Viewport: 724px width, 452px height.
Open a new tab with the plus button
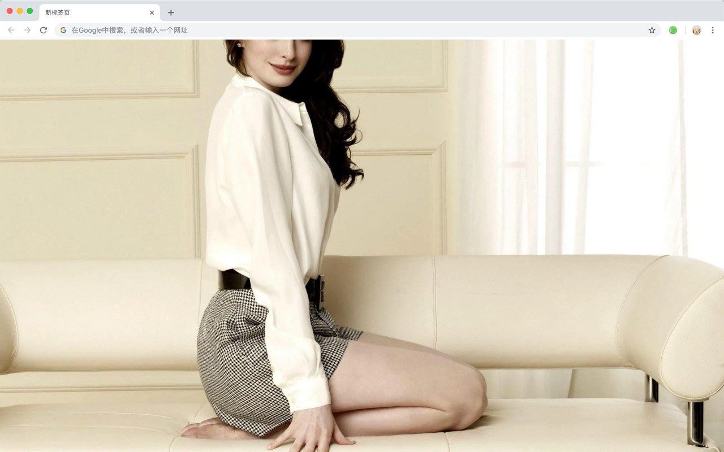(x=171, y=12)
